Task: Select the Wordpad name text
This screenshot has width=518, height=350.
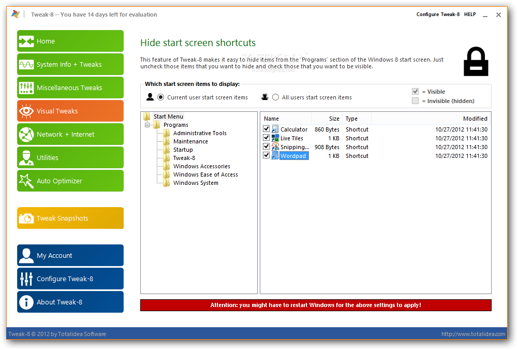Action: tap(293, 156)
